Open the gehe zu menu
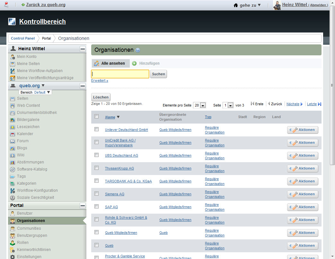Viewport: 335px width, 259px height. (247, 5)
